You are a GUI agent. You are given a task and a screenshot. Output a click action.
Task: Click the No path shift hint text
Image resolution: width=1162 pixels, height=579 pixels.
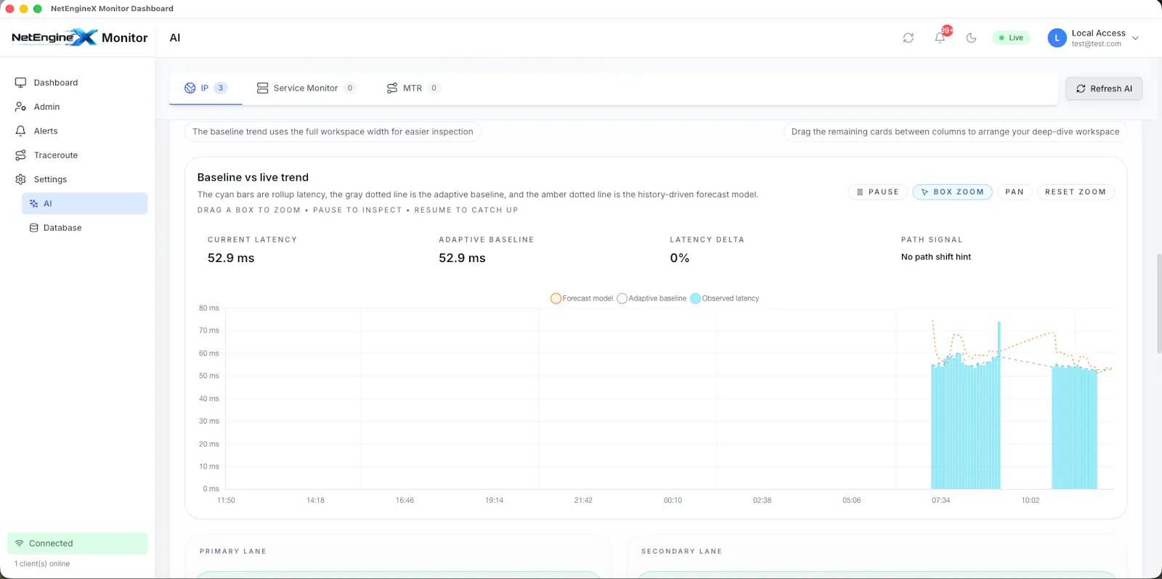click(936, 257)
